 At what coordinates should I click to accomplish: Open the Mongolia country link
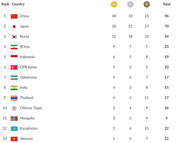[x=27, y=118]
